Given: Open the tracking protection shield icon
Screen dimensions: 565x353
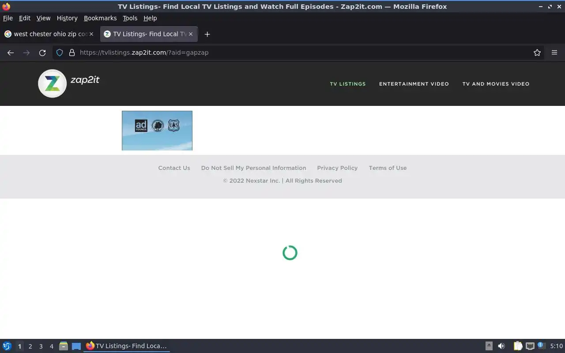Looking at the screenshot, I should click(60, 53).
